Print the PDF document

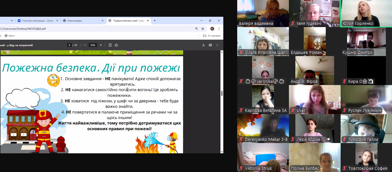click(x=210, y=45)
